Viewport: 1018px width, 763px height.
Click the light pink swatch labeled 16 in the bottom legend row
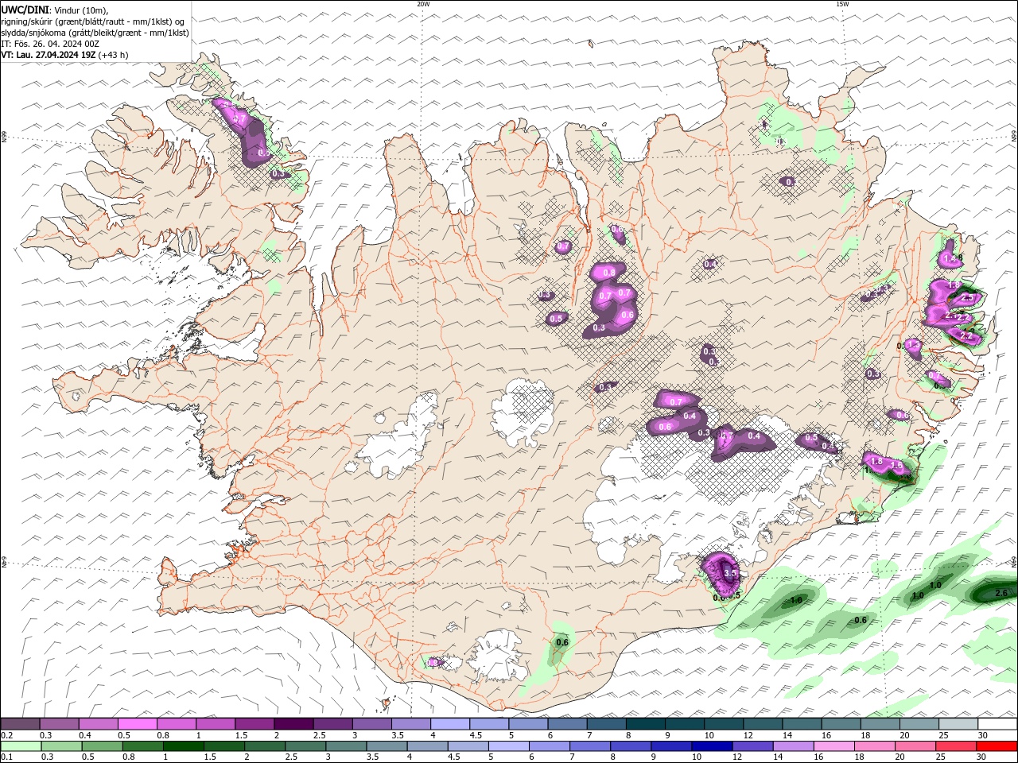[x=833, y=746]
